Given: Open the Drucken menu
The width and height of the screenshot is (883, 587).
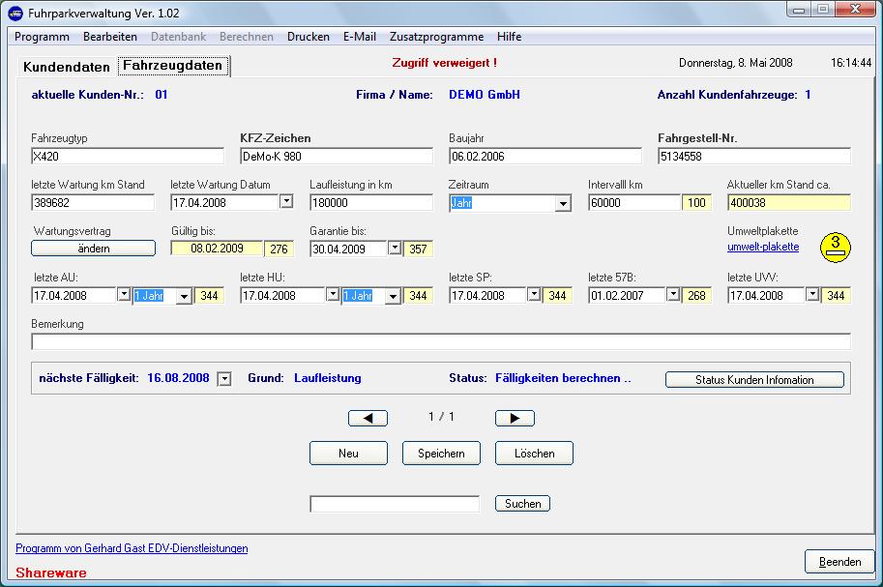Looking at the screenshot, I should [x=308, y=37].
